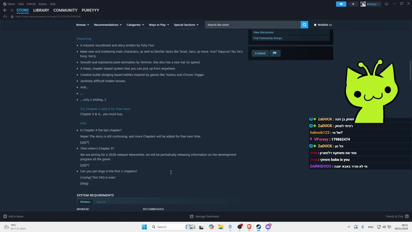This screenshot has width=412, height=232.
Task: Open the Friends & Chat icon
Action: (x=407, y=217)
